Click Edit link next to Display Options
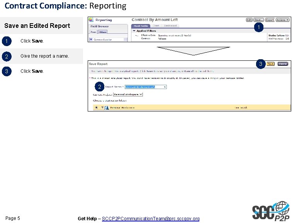Image resolution: width=292 pixels, height=223 pixels. tap(287, 35)
